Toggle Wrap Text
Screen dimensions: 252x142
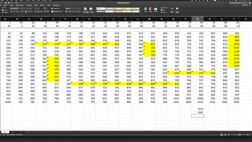56,8
